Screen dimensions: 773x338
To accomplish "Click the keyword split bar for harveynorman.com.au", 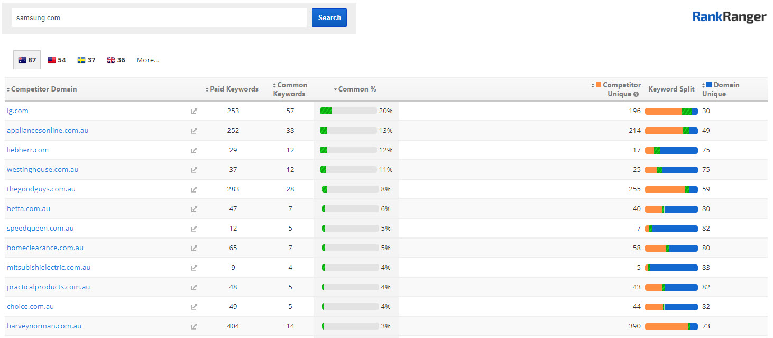I will click(671, 326).
